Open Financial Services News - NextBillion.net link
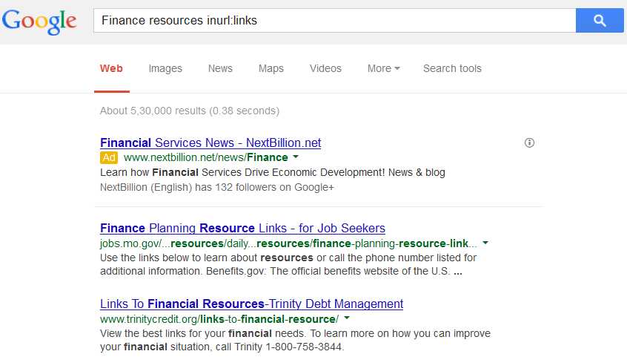This screenshot has height=357, width=627. (210, 143)
